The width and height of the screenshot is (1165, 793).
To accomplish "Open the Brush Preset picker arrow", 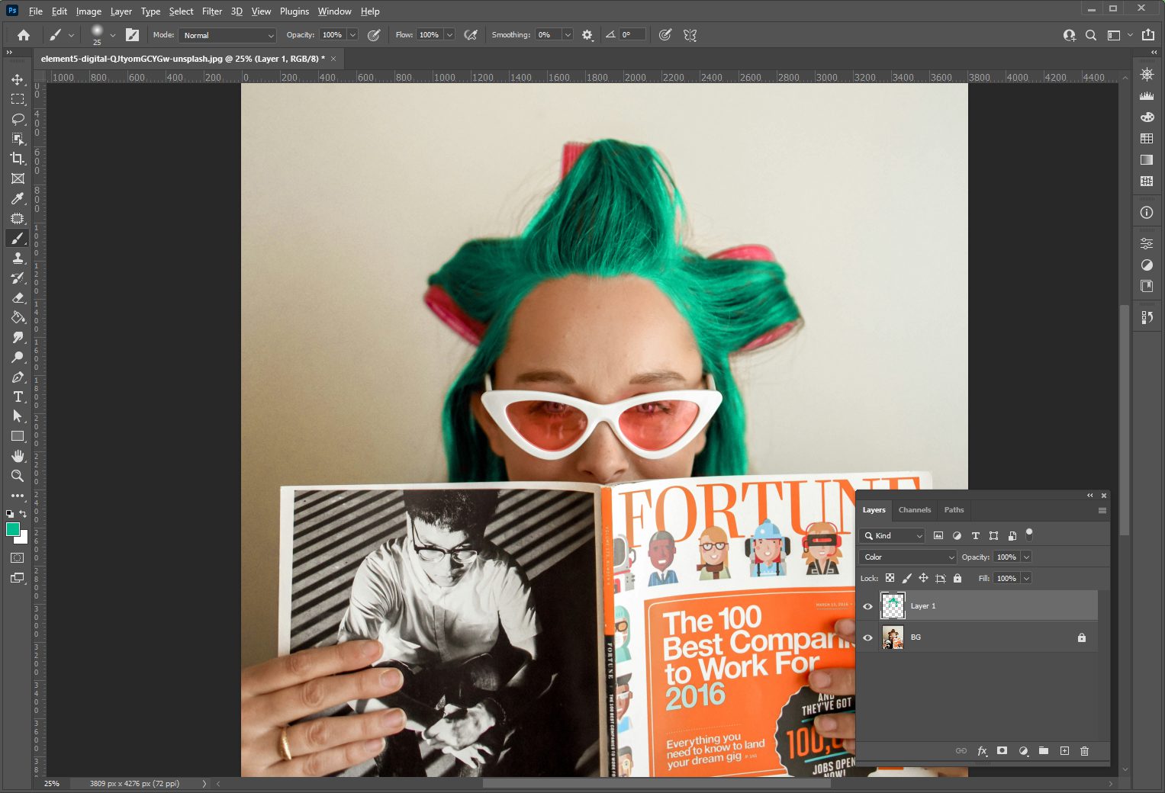I will pos(112,35).
